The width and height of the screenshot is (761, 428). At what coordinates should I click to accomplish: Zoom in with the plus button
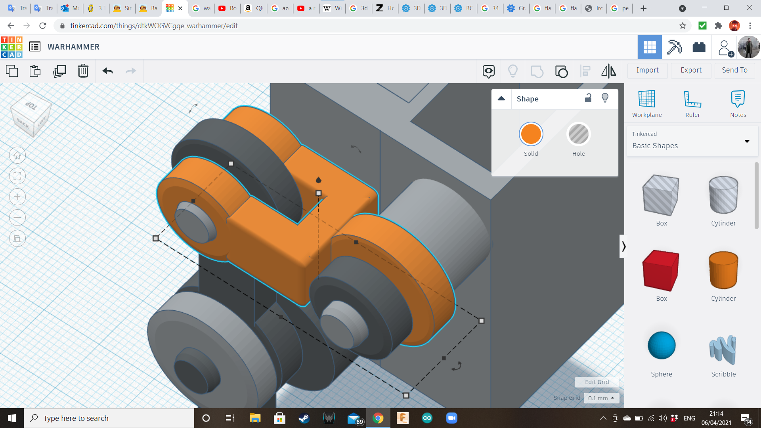point(17,197)
